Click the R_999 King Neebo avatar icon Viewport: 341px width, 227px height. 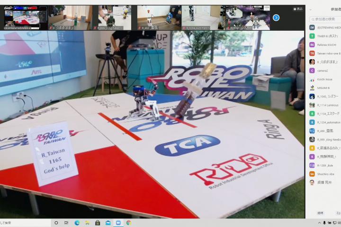click(312, 140)
